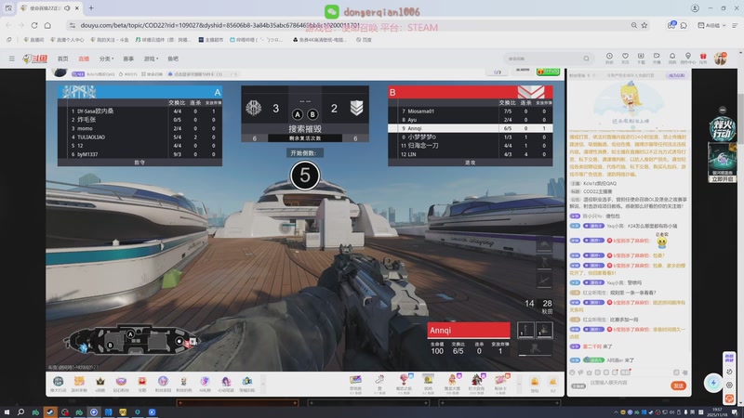Open Steam from the taskbar

tap(50, 412)
